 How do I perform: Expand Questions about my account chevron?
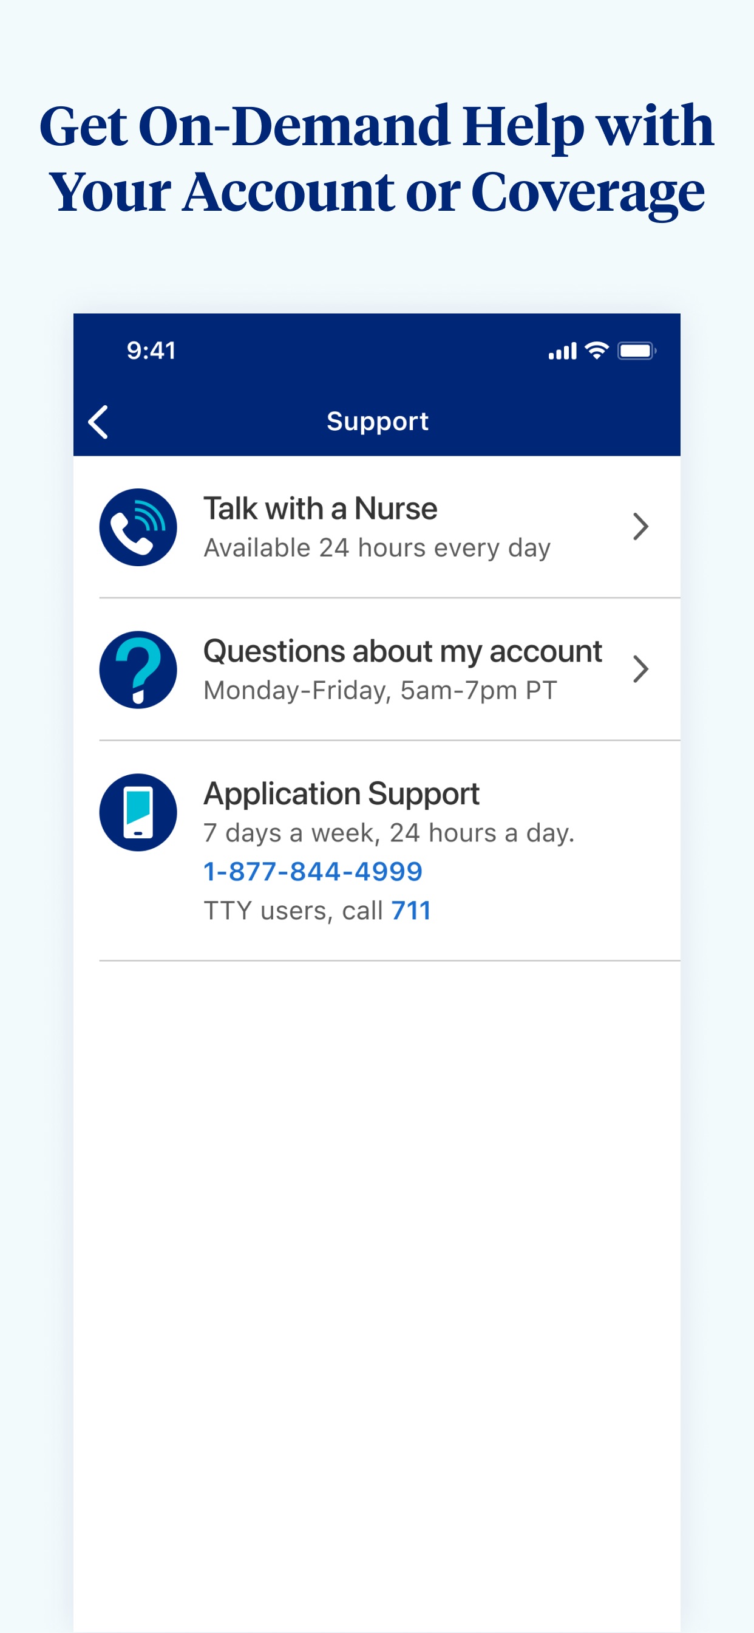(x=640, y=669)
